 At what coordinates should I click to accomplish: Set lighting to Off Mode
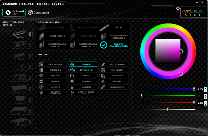tap(52, 64)
